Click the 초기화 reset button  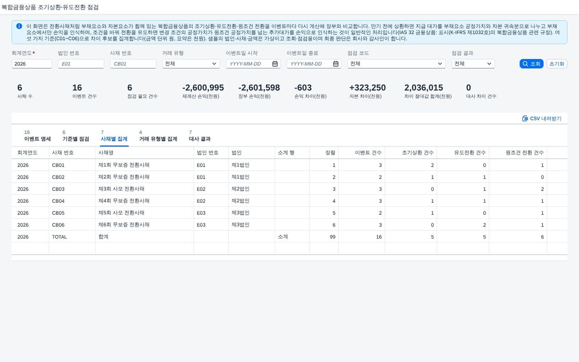(557, 64)
